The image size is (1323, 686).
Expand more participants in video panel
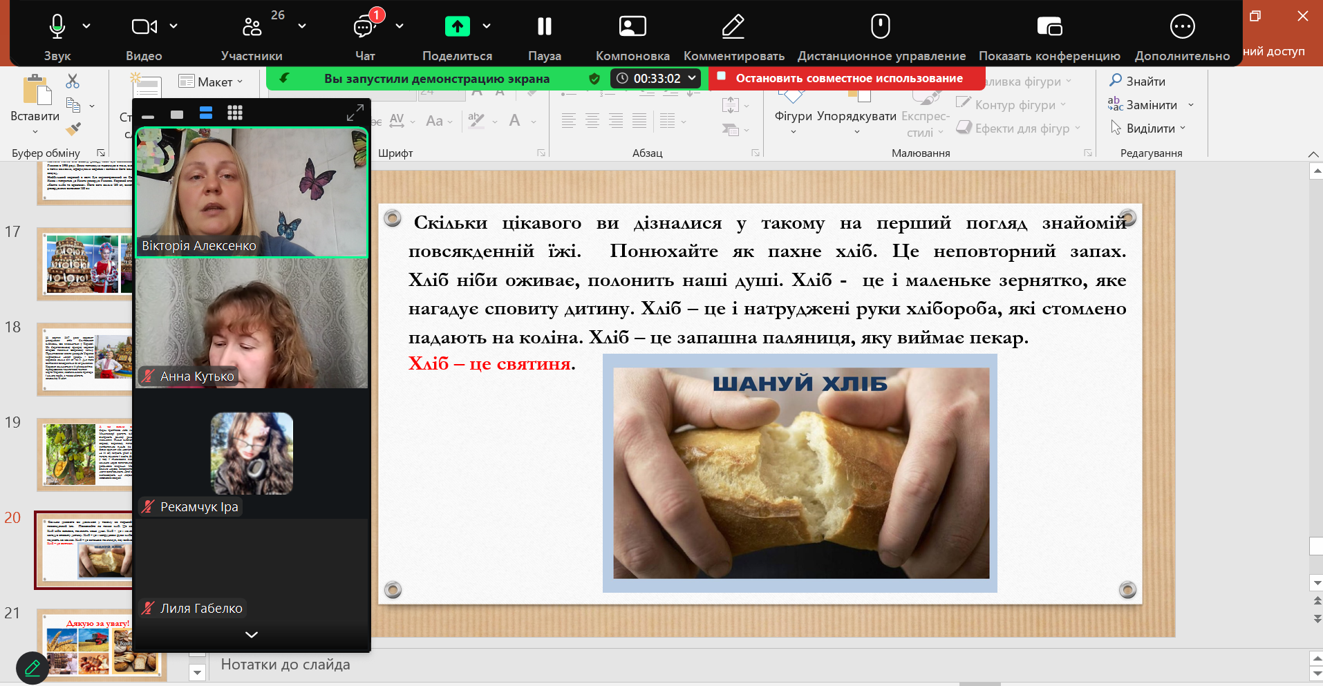point(252,634)
